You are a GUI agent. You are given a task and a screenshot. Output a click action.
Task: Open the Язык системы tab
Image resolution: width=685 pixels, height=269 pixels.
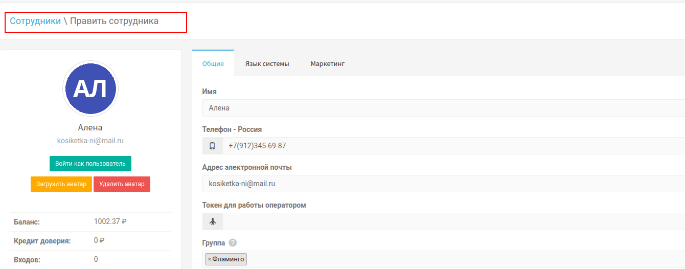(x=267, y=64)
